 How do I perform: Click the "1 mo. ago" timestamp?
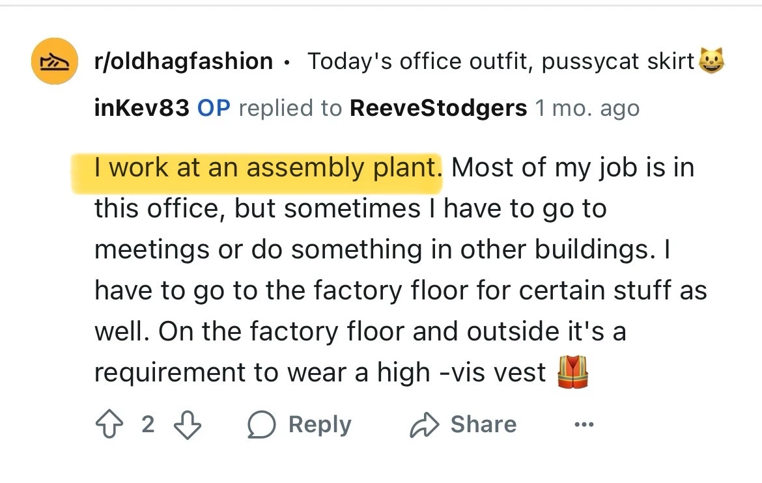[x=587, y=108]
